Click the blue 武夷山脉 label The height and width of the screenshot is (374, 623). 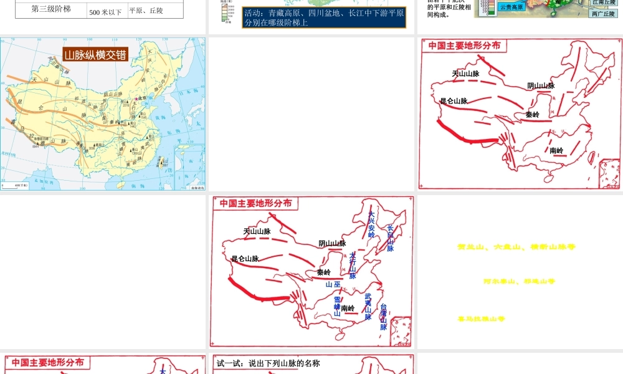click(368, 307)
